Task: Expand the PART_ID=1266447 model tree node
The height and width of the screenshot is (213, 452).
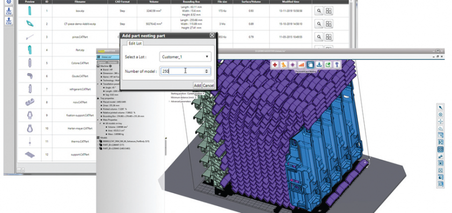Action: coord(98,145)
